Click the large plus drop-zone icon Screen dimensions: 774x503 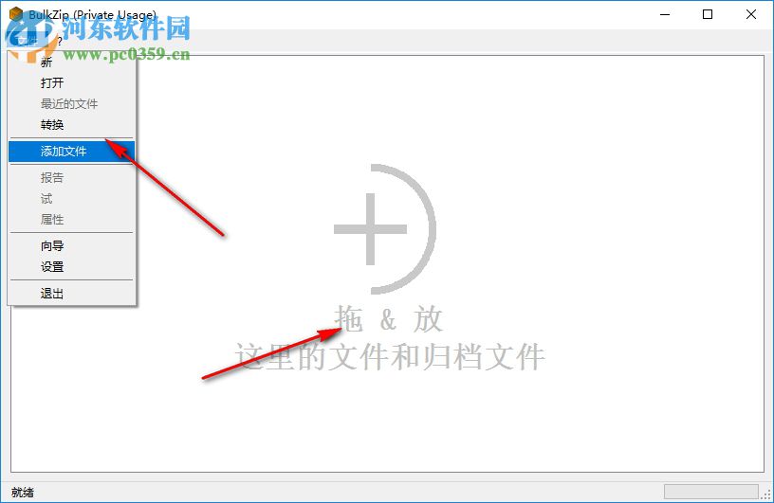pyautogui.click(x=385, y=229)
